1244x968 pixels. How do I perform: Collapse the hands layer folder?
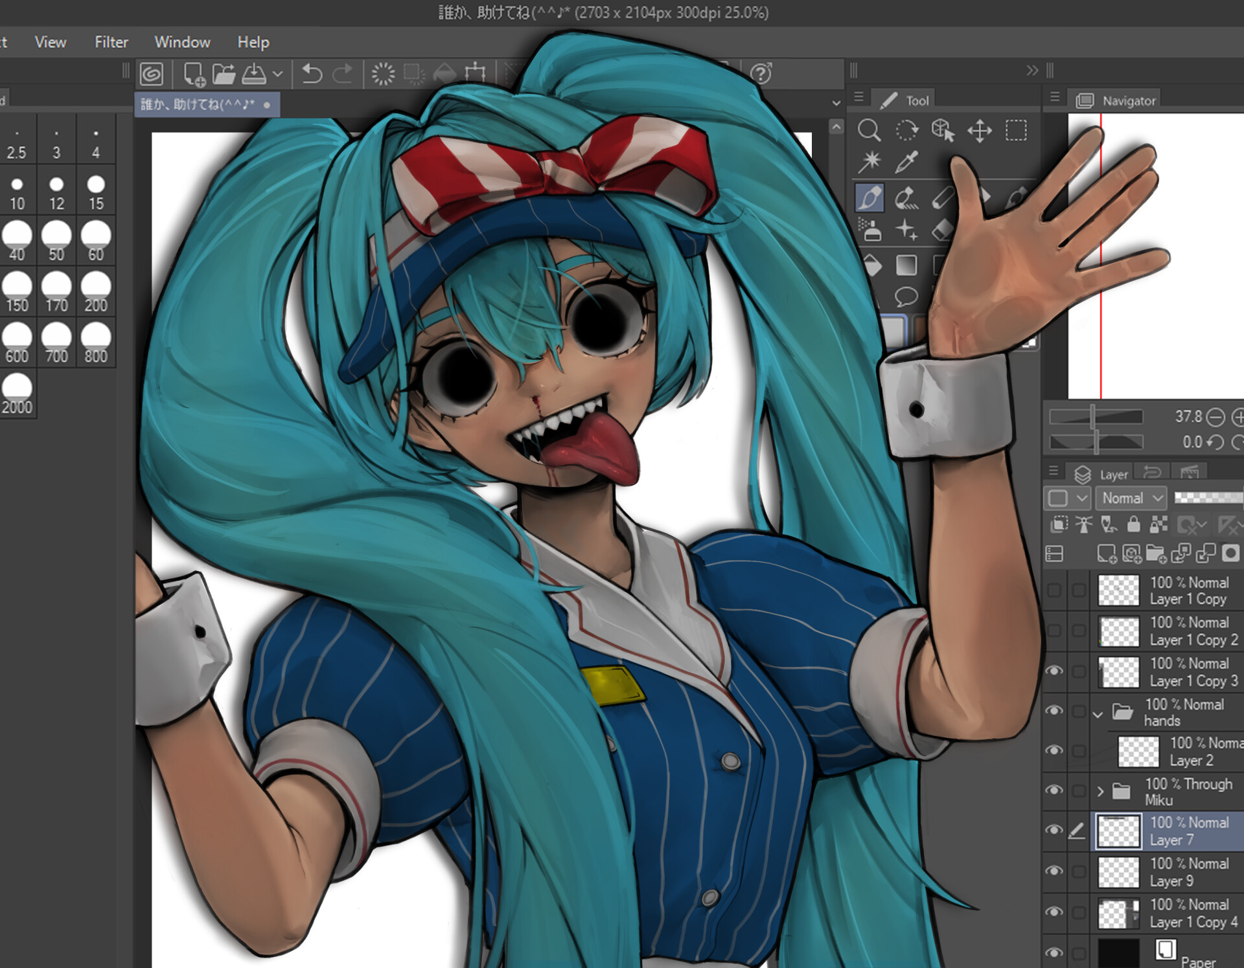(x=1098, y=714)
